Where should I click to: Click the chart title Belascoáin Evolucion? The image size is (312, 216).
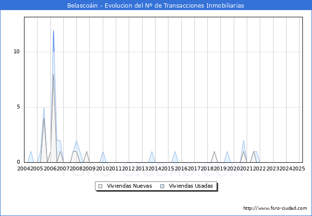click(156, 5)
